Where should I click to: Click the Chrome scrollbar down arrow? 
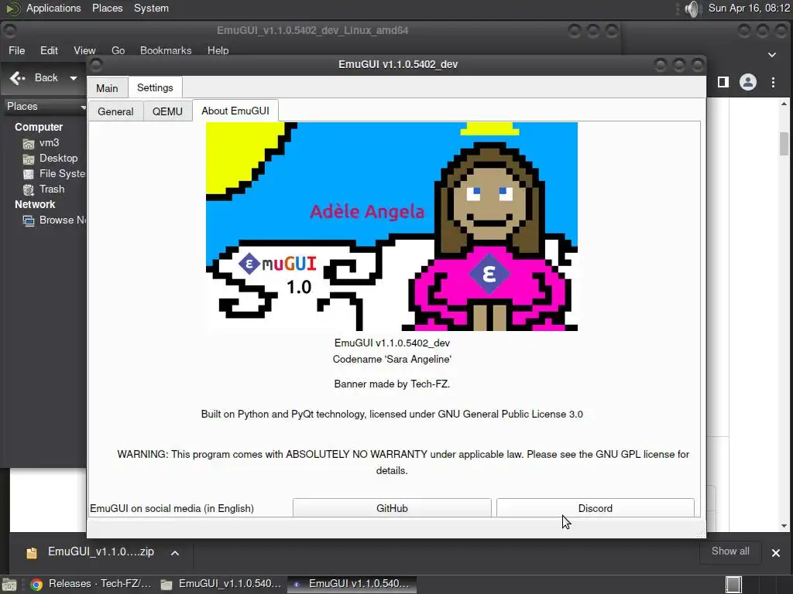point(784,526)
